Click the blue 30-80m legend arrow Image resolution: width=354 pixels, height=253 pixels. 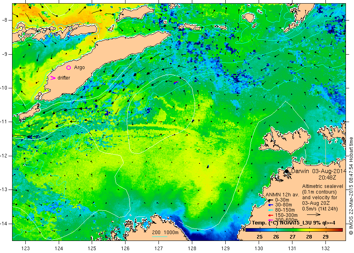(x=270, y=205)
